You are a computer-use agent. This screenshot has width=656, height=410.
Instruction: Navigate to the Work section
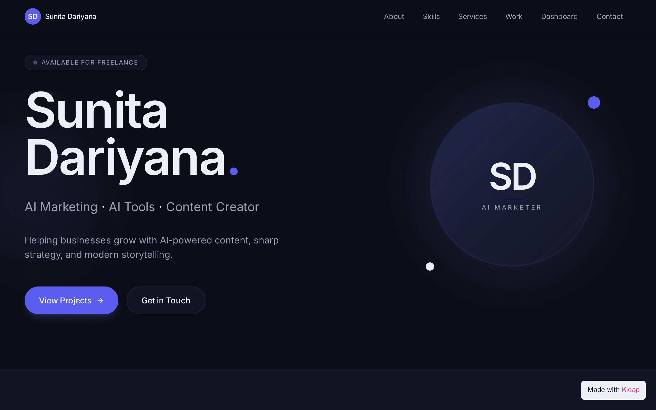514,17
